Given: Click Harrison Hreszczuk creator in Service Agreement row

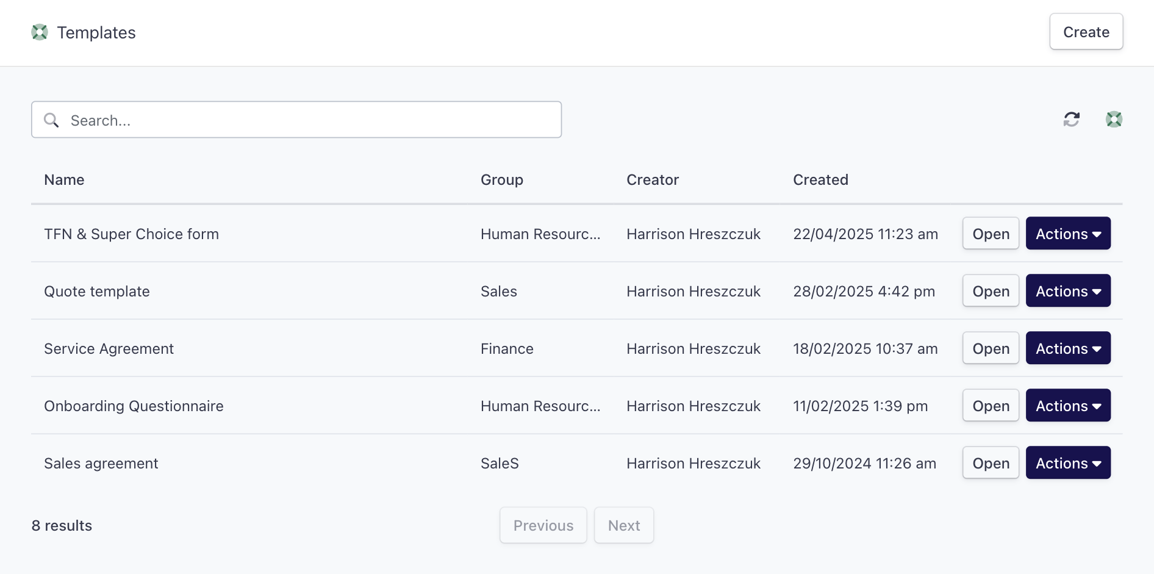Looking at the screenshot, I should 693,349.
